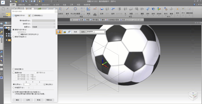The height and width of the screenshot is (104, 202).
Task: Click the icon beside 复制颜色 checkbox
Action: 29,16
